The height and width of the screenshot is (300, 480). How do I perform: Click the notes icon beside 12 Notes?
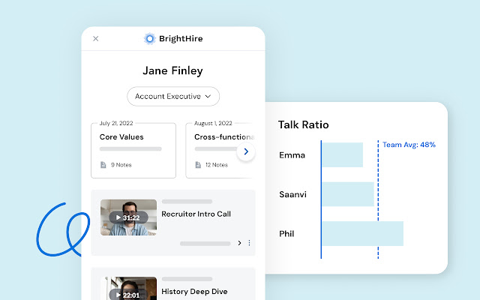tap(198, 165)
